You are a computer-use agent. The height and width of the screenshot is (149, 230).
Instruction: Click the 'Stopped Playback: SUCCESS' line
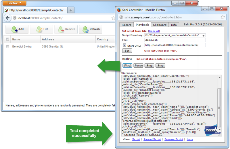pyautogui.click(x=143, y=135)
